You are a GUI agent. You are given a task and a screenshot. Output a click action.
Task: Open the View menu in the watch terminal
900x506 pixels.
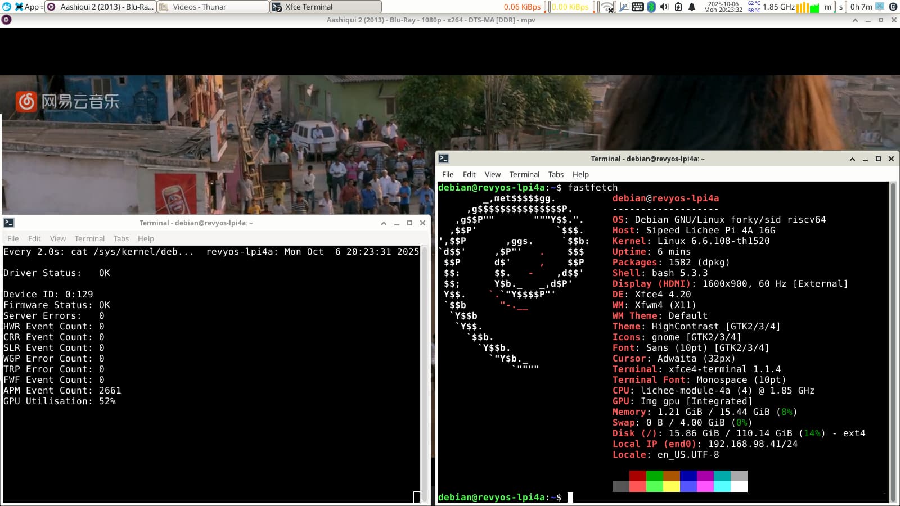[58, 238]
